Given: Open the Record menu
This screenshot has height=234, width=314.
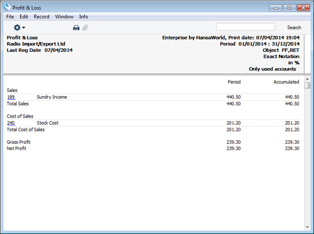Looking at the screenshot, I should click(41, 17).
